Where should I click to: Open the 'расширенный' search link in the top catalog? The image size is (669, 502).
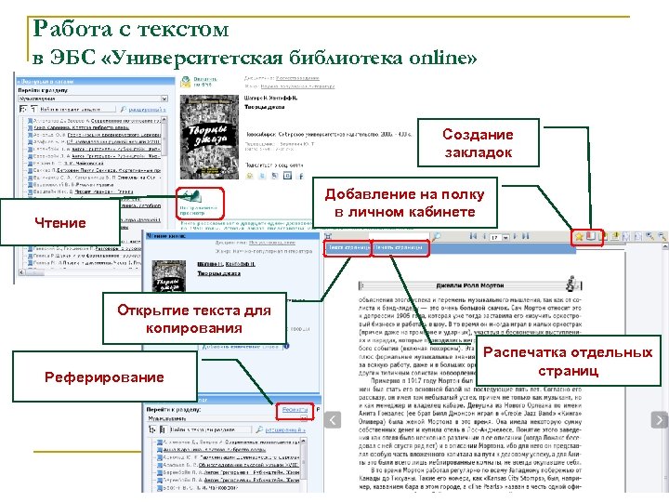pyautogui.click(x=147, y=110)
